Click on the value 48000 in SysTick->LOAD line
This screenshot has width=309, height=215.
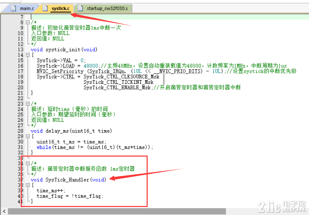pos(91,66)
